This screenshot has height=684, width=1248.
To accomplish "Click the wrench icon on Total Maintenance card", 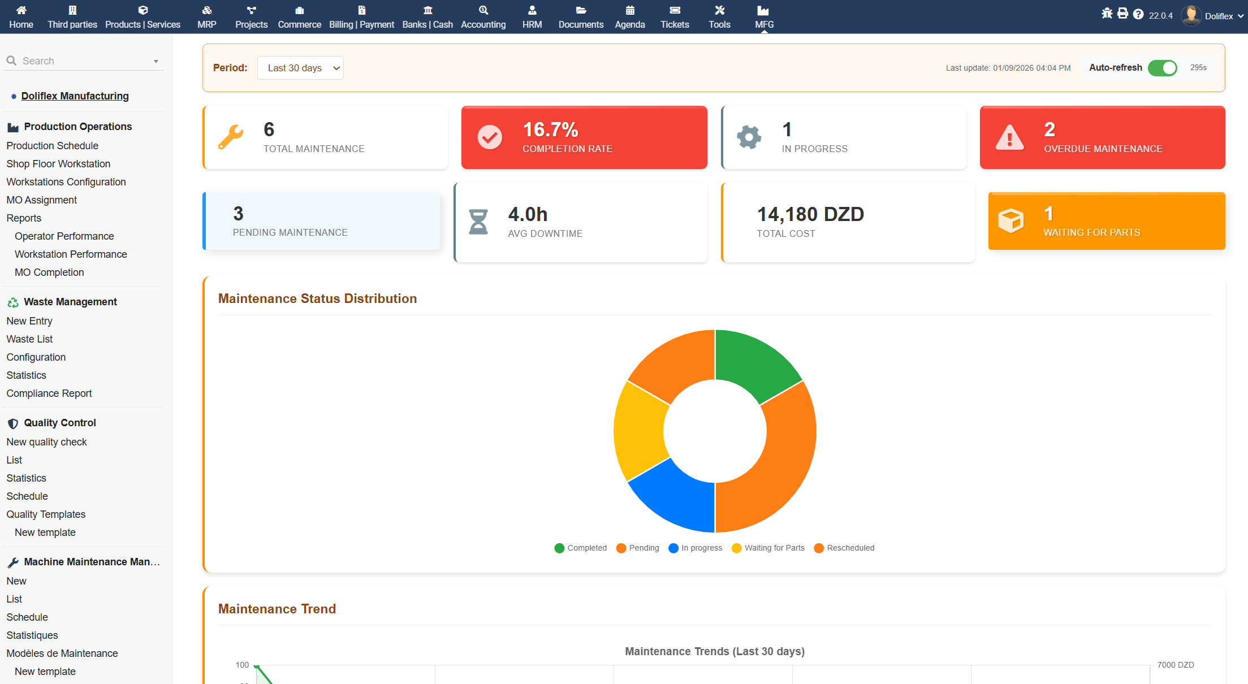I will (231, 137).
